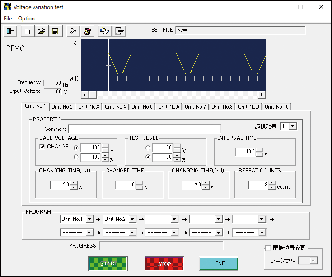Image resolution: width=332 pixels, height=277 pixels.
Task: Select base voltage in volts radio button
Action: (x=76, y=148)
